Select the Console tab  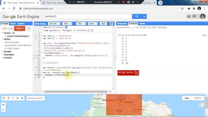133,24
